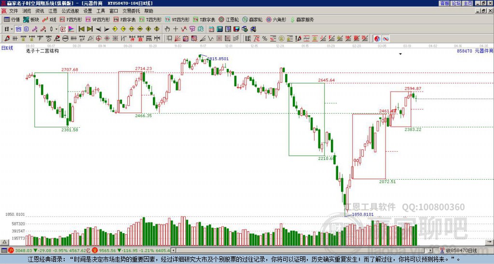Open the 六角形 tool
494x264 pixels.
tap(276, 19)
